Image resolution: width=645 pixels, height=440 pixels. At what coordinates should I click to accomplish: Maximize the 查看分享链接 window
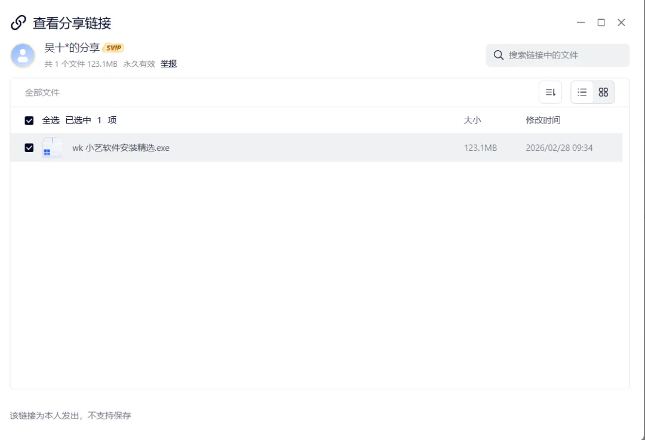coord(601,23)
